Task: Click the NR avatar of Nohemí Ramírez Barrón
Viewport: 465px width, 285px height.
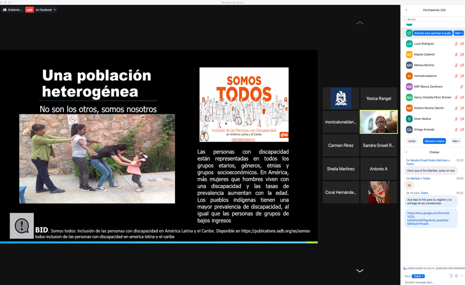Action: [409, 108]
